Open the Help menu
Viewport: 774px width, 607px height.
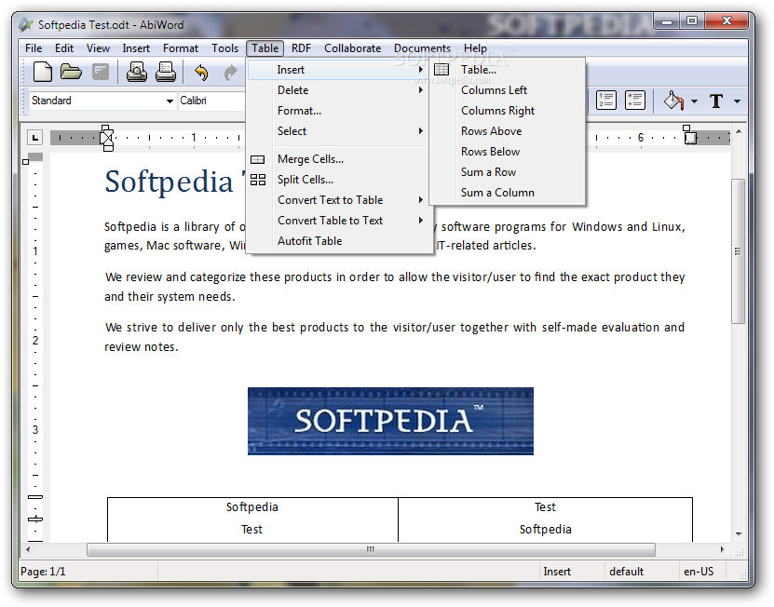pyautogui.click(x=475, y=48)
